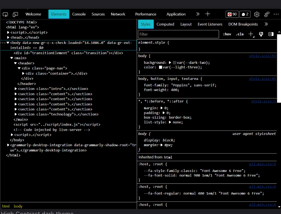This screenshot has width=281, height=214.
Task: Expand padding shorthand arrow
Action: click(163, 113)
